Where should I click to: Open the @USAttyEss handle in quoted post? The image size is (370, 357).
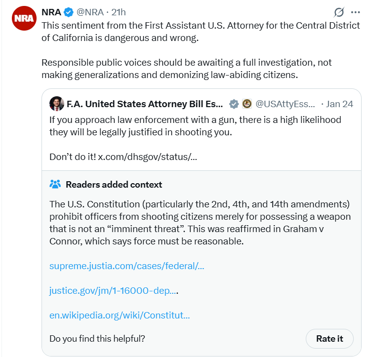pyautogui.click(x=285, y=104)
